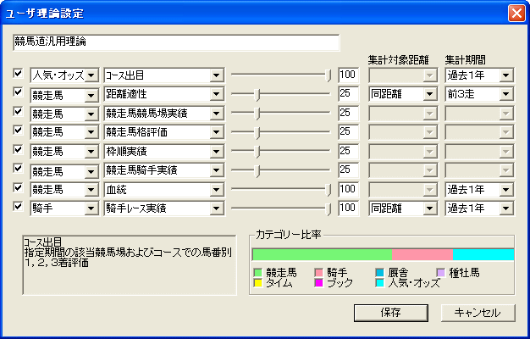Click the コース出目 weight value field 100

tap(349, 75)
